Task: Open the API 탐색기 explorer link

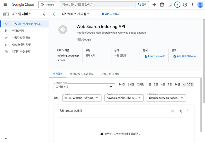Action: coord(185,56)
